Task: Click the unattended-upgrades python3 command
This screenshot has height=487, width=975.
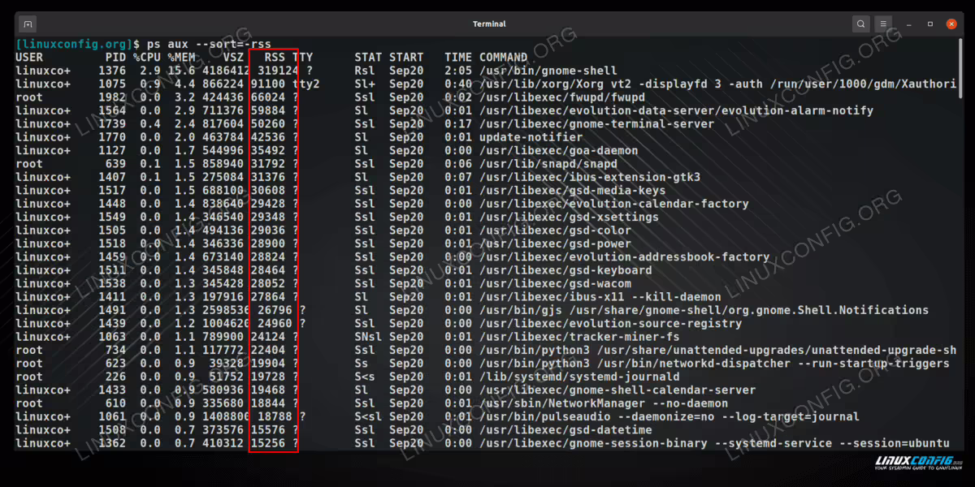Action: click(718, 350)
